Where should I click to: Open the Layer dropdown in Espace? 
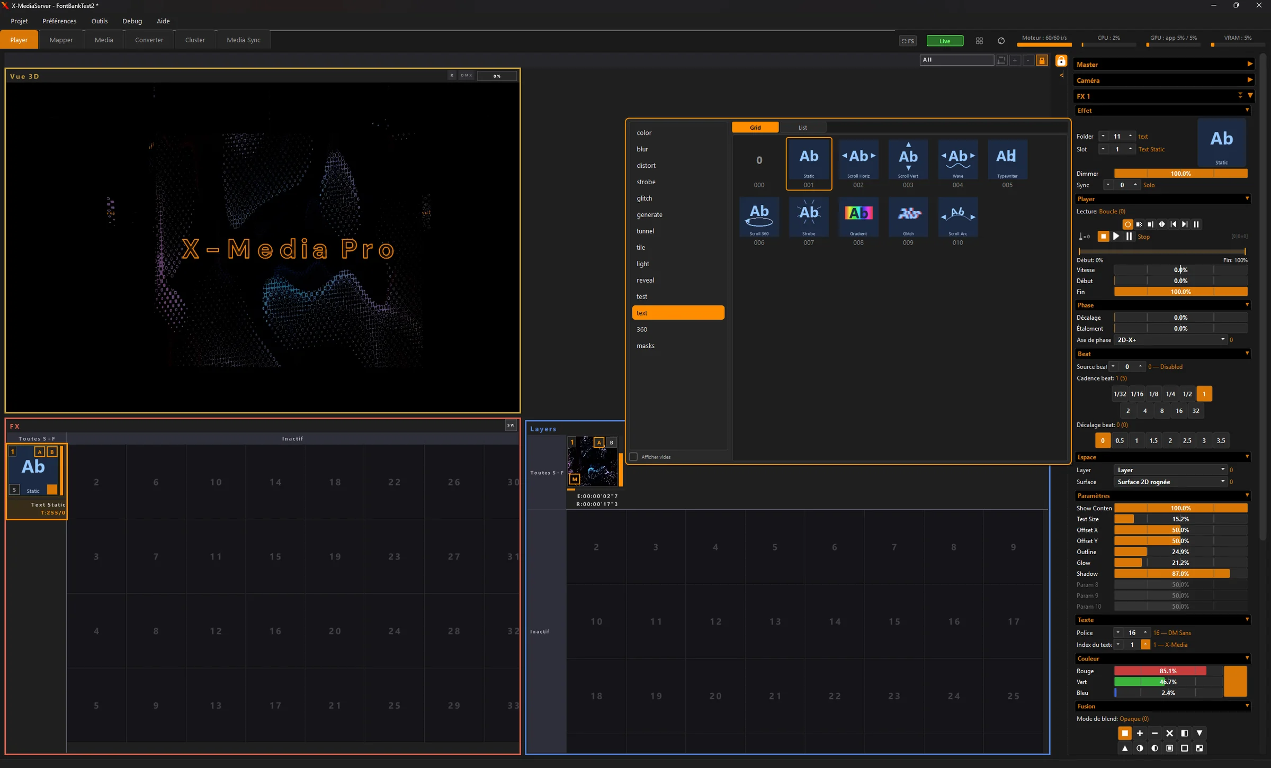coord(1170,470)
